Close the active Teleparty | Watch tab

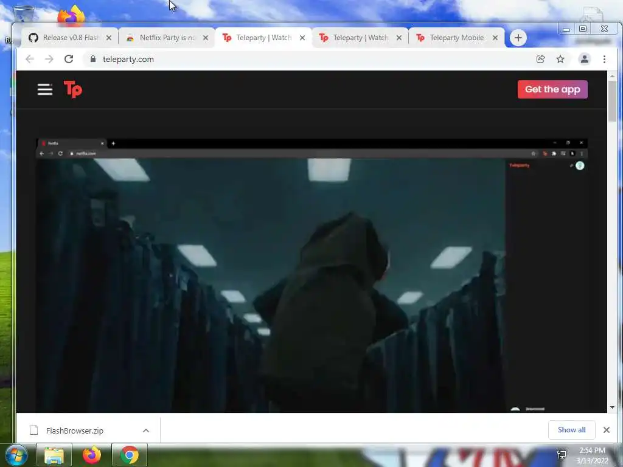tap(302, 38)
